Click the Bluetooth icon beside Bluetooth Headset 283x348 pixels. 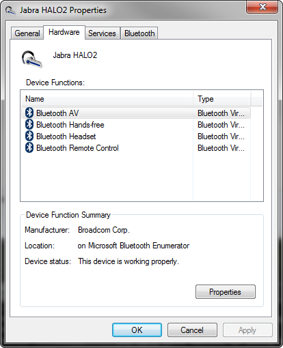29,136
